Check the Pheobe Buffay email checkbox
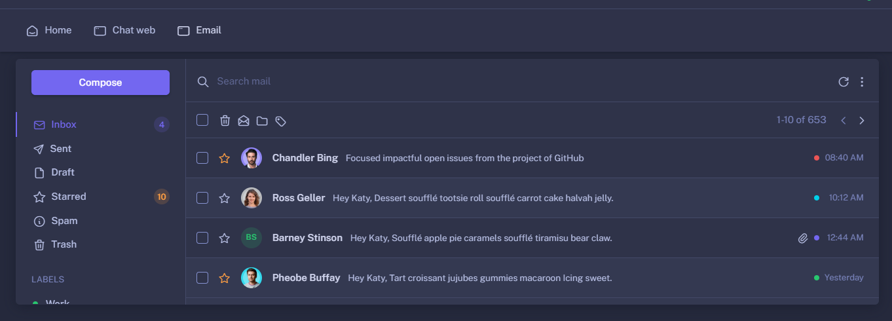The width and height of the screenshot is (892, 321). pyautogui.click(x=202, y=278)
